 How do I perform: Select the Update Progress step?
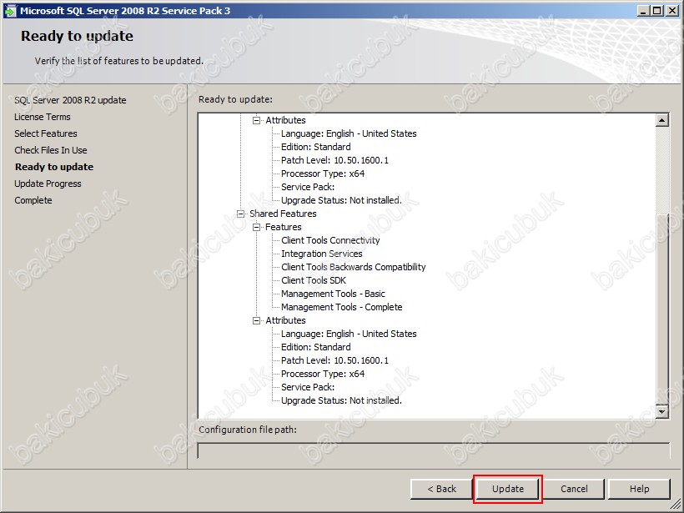(48, 184)
